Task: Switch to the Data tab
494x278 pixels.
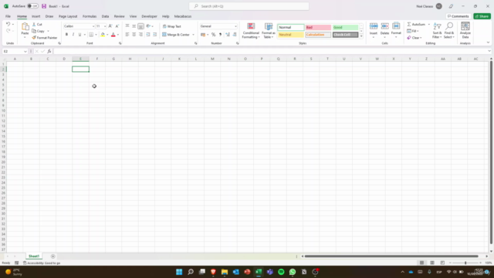Action: 105,16
